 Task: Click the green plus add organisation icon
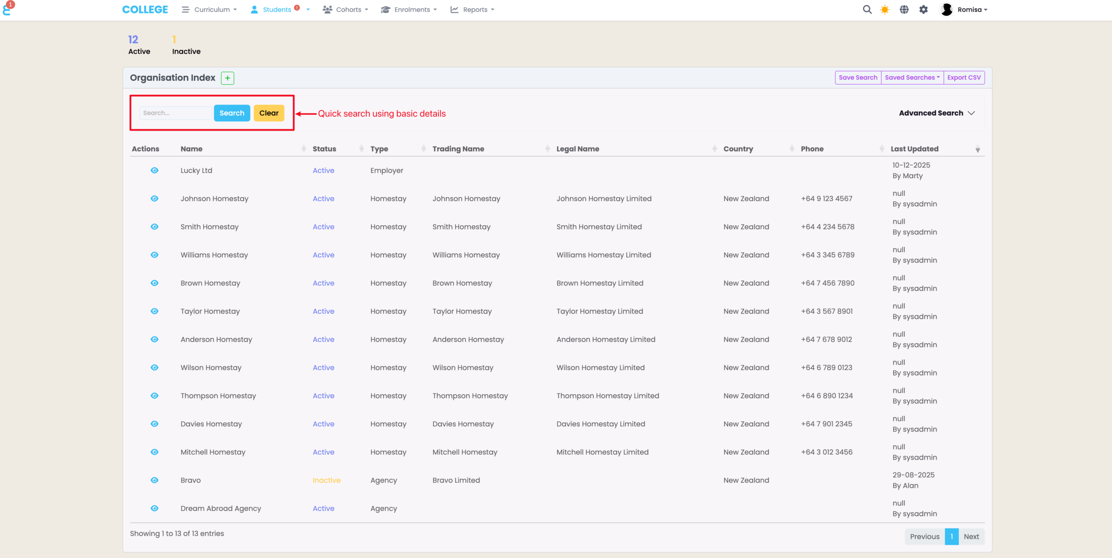tap(227, 78)
